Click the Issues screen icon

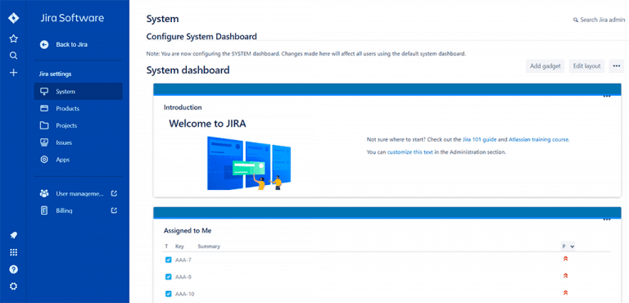coord(44,142)
